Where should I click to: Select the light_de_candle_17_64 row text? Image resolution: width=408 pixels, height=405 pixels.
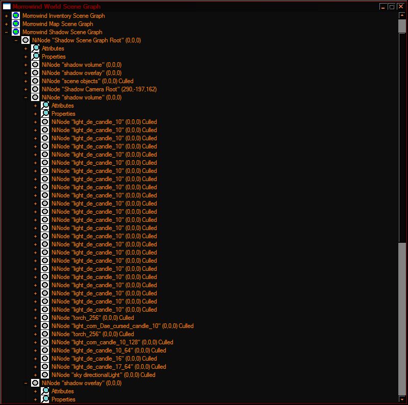[x=109, y=367]
